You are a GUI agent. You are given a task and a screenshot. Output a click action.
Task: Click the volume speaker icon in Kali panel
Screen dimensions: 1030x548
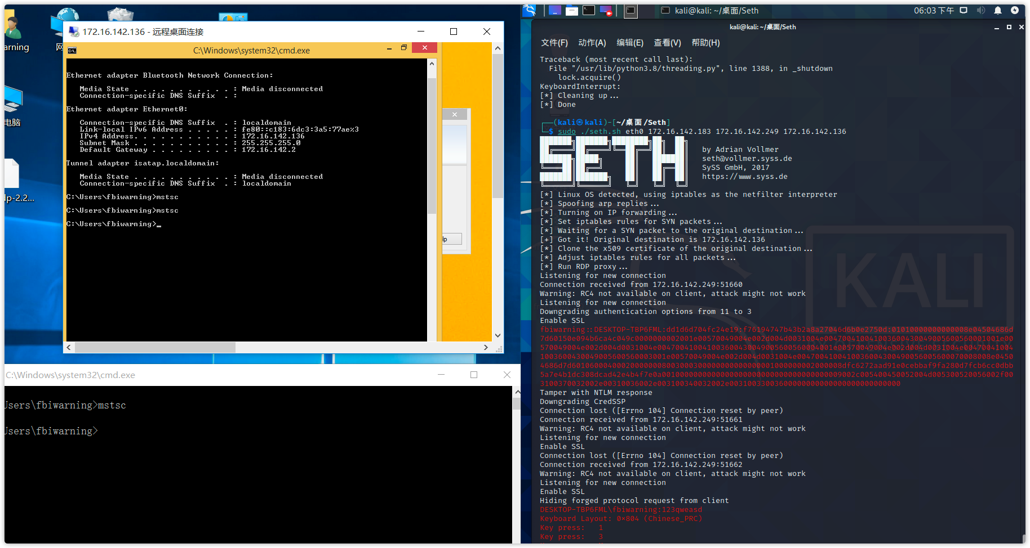981,10
